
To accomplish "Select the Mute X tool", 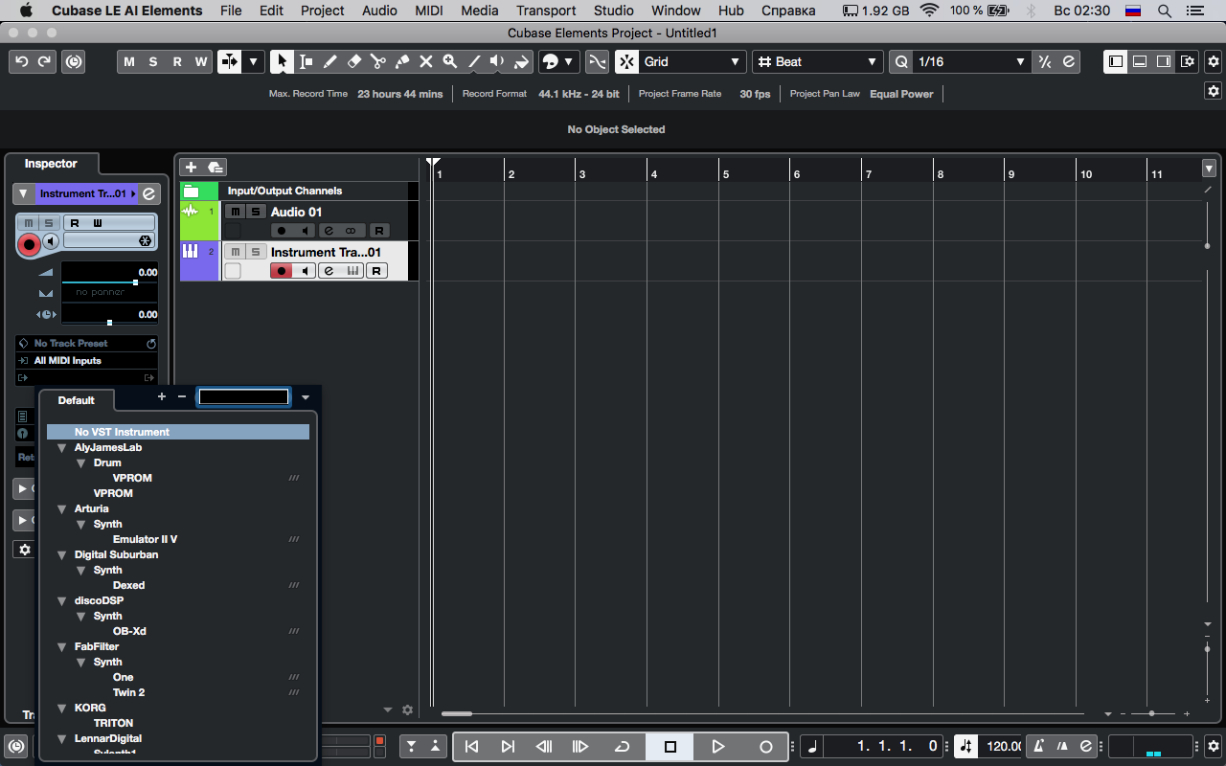I will tap(426, 61).
